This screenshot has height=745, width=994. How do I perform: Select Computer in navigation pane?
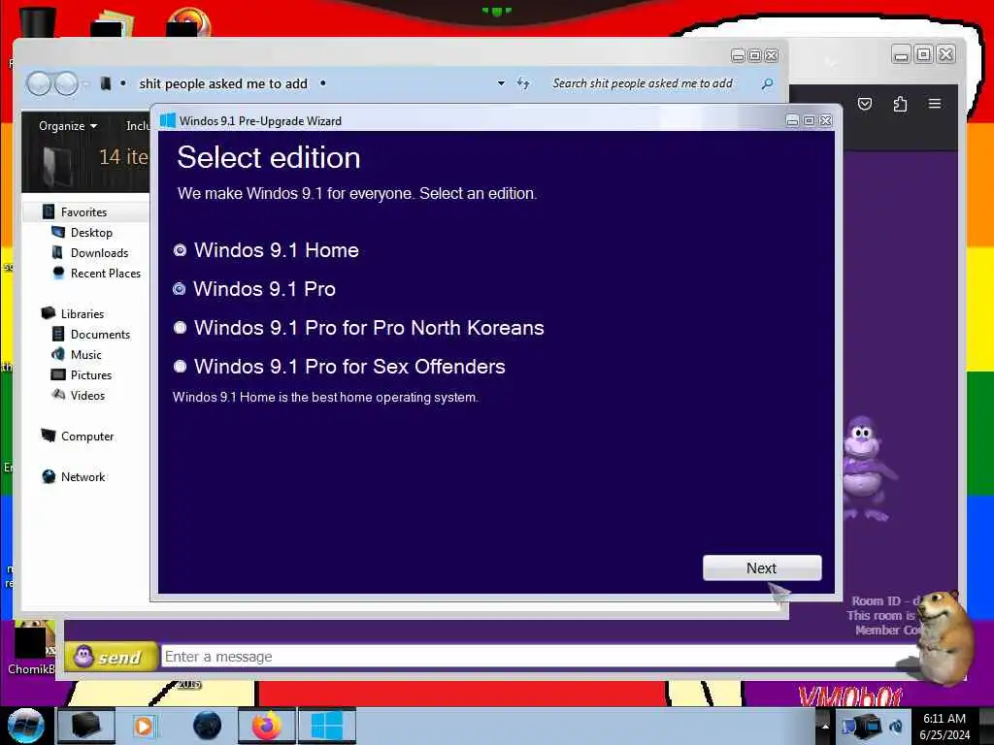87,437
